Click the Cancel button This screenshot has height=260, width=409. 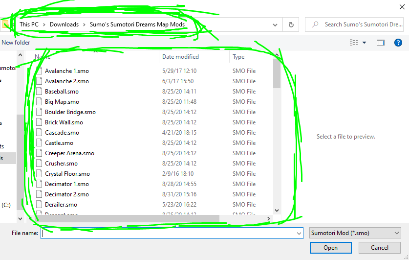point(379,248)
